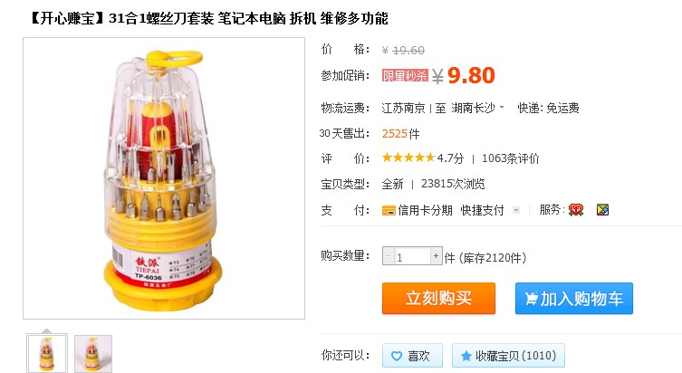The image size is (682, 373).
Task: Click the 限量秒杀 promotion tag
Action: coord(405,76)
